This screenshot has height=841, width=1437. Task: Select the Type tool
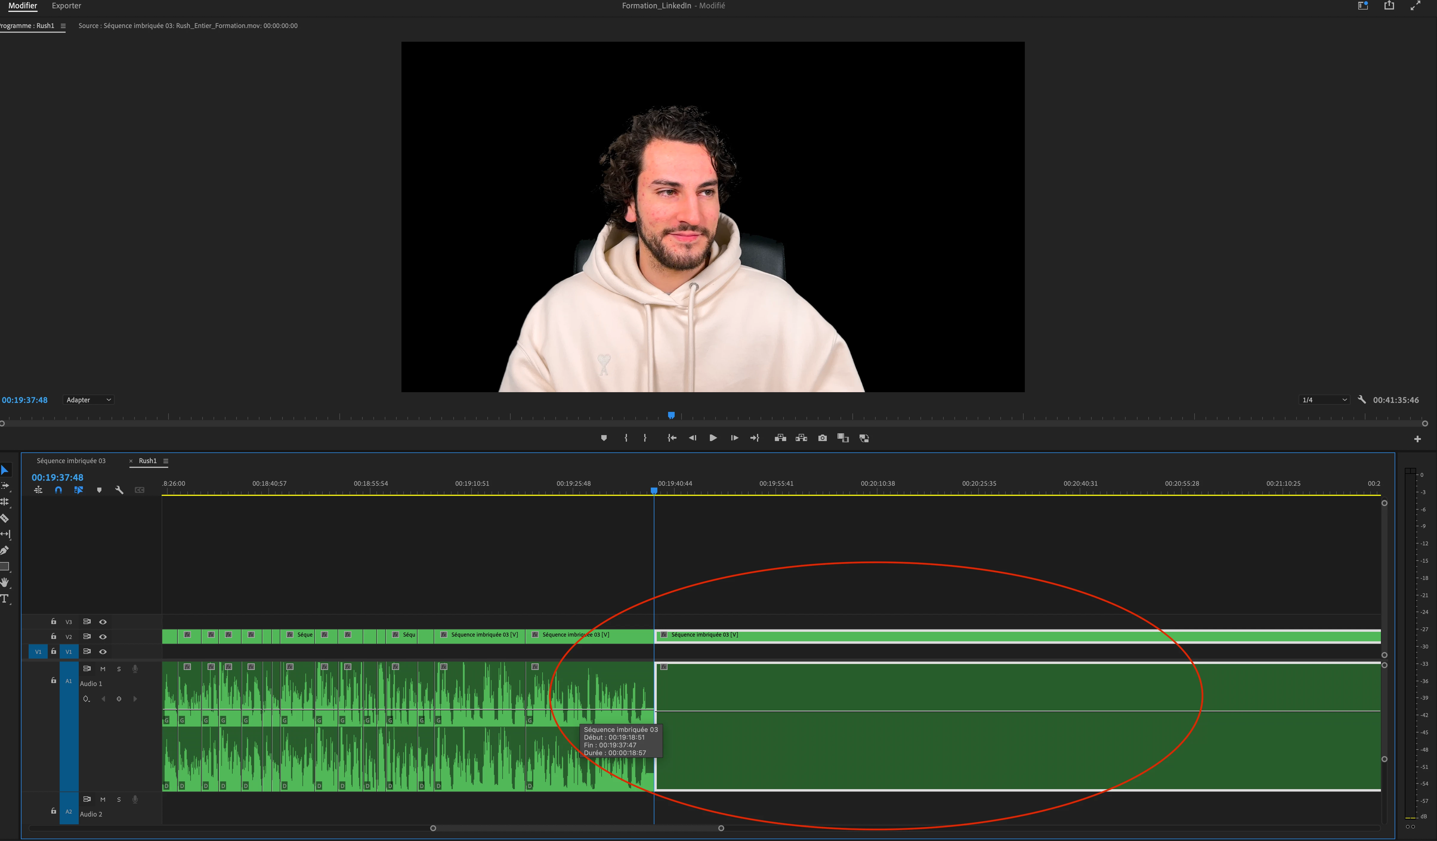(x=4, y=599)
